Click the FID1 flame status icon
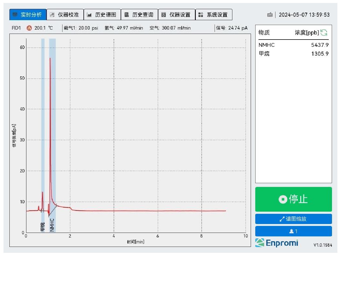This screenshot has height=284, width=339. (29, 28)
